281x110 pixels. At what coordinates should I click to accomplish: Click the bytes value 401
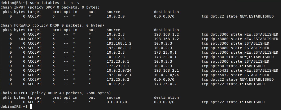coord(22,39)
